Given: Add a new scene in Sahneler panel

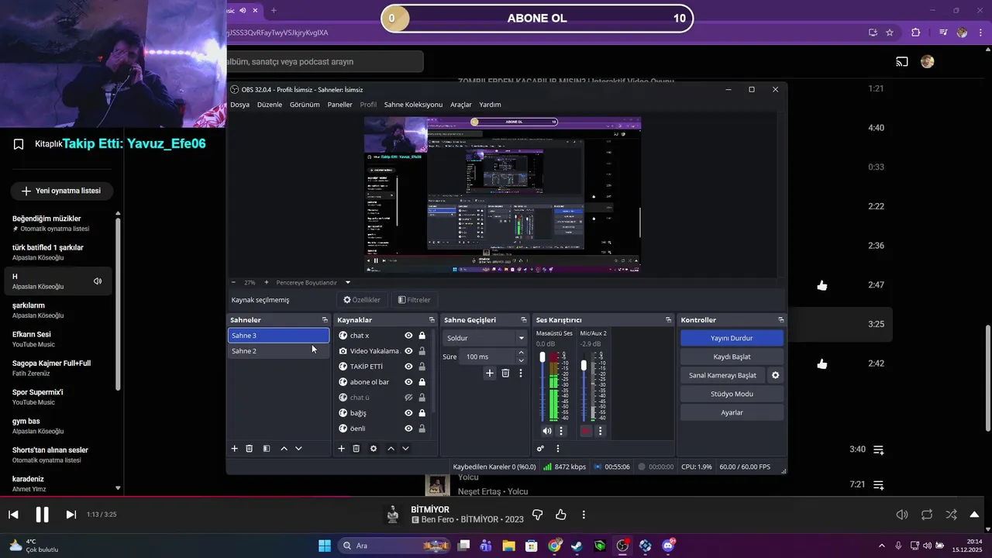Looking at the screenshot, I should click(235, 449).
